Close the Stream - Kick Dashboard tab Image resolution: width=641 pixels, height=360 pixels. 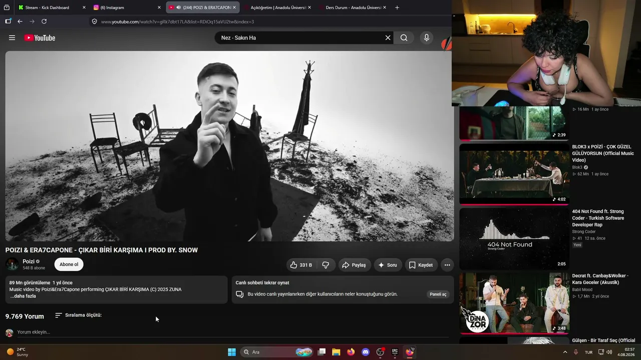click(84, 7)
